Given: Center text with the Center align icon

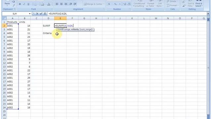Looking at the screenshot, I should coord(61,4).
